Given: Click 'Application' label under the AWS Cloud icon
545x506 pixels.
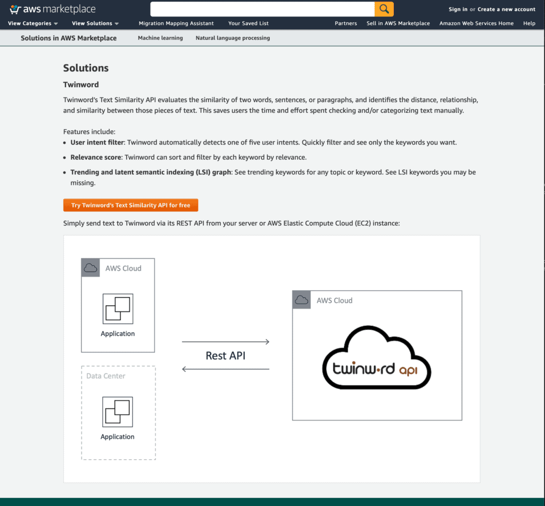Looking at the screenshot, I should [118, 333].
